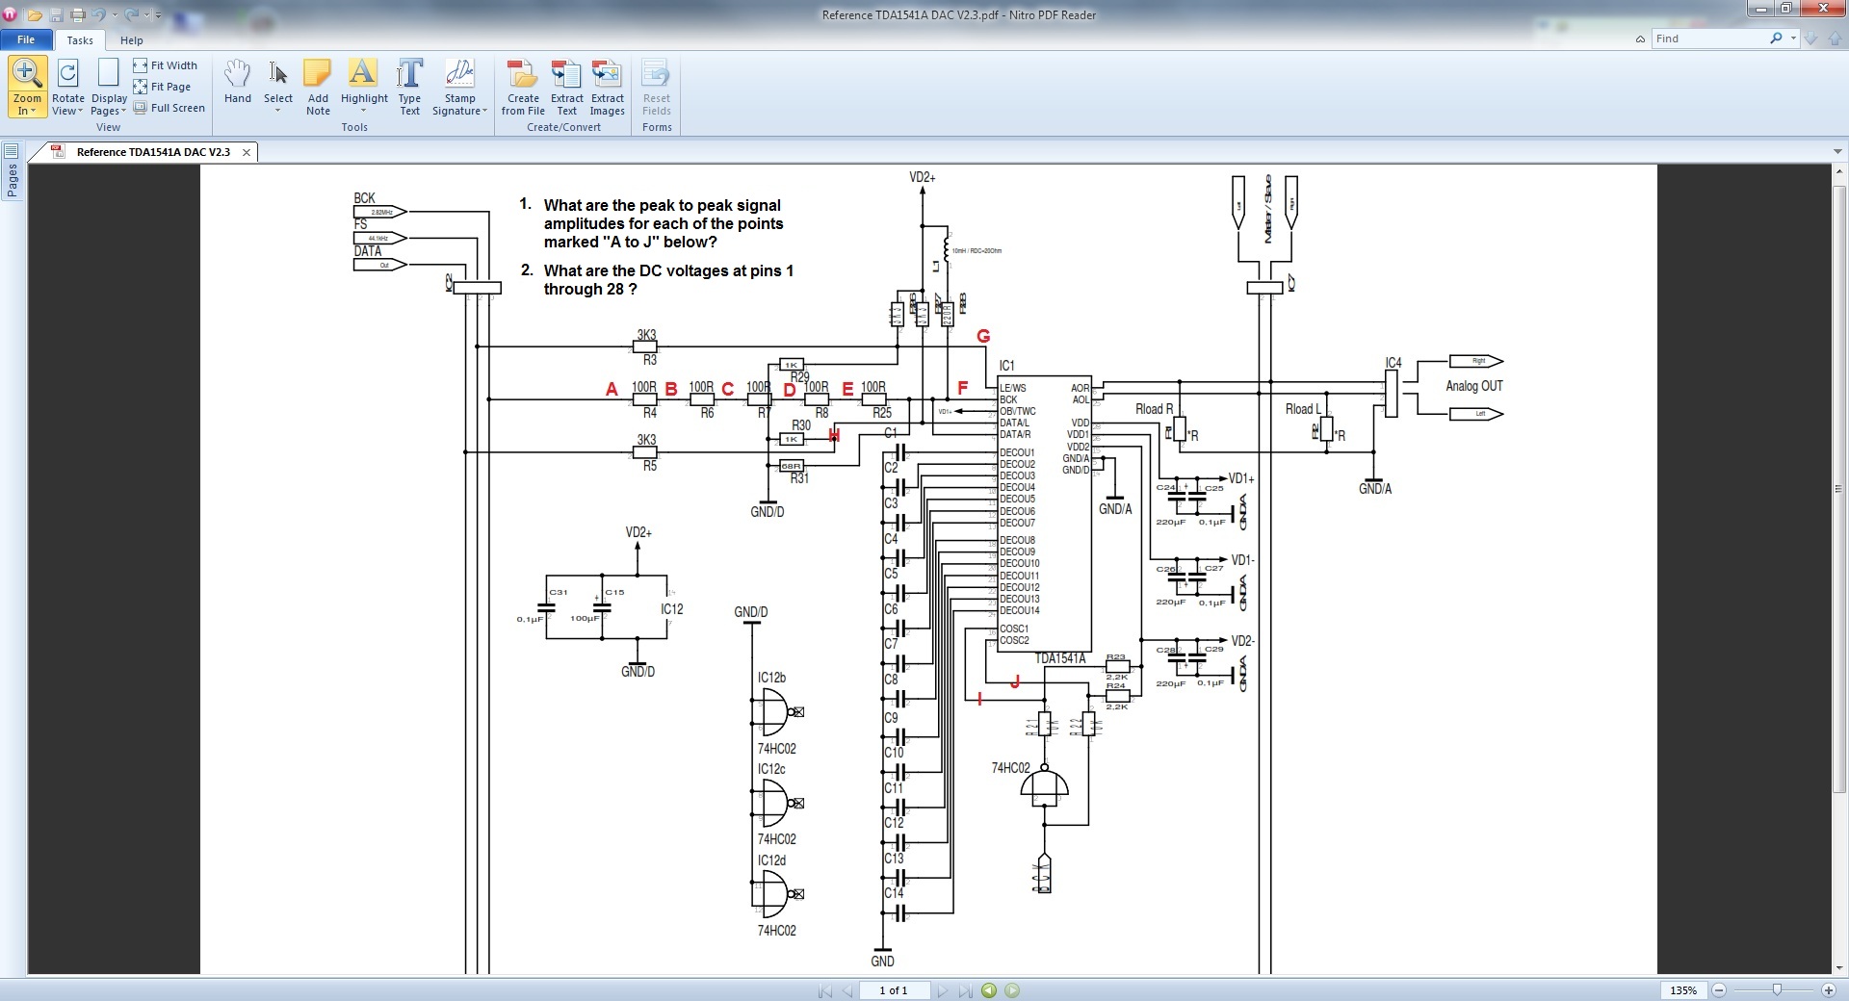Go to the previous page

click(847, 990)
